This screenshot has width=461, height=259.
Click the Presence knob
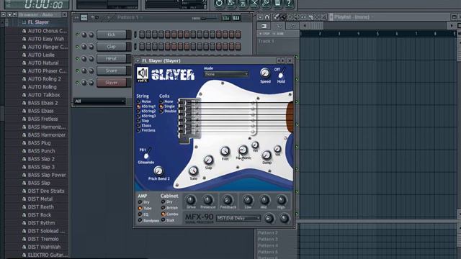[207, 200]
